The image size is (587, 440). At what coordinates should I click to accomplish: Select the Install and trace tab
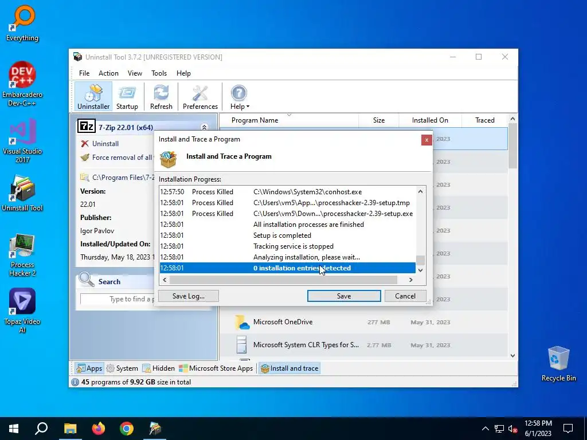coord(289,368)
